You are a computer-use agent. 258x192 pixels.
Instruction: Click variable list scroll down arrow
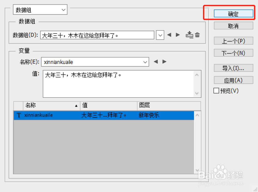tap(197, 170)
